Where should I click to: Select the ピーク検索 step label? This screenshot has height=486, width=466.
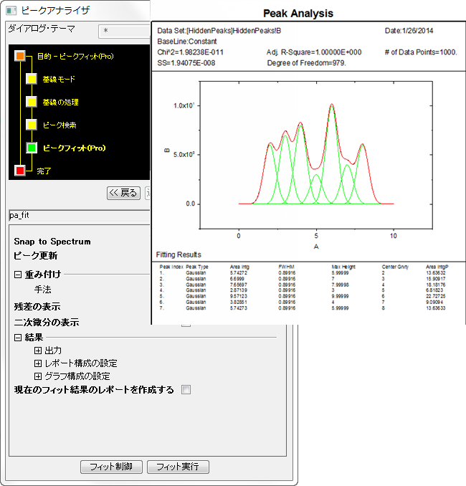(x=60, y=125)
